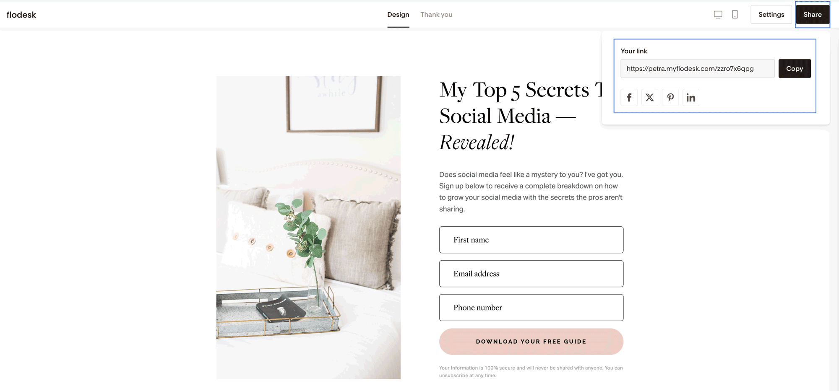Share link on X (Twitter) icon
This screenshot has height=391, width=839.
pyautogui.click(x=649, y=98)
